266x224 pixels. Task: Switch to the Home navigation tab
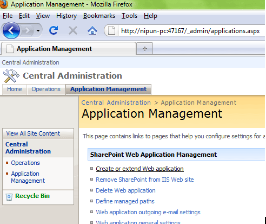(x=15, y=89)
